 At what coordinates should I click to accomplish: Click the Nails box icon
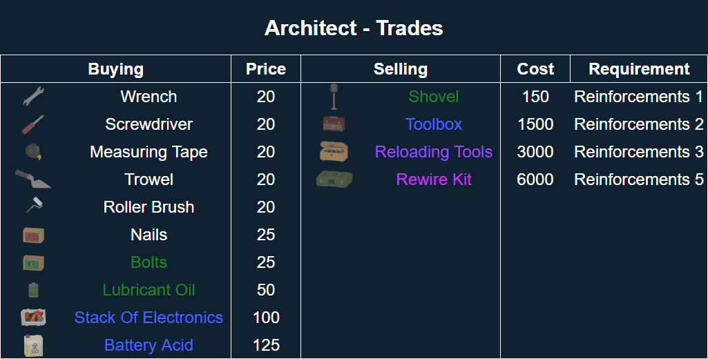[x=33, y=235]
